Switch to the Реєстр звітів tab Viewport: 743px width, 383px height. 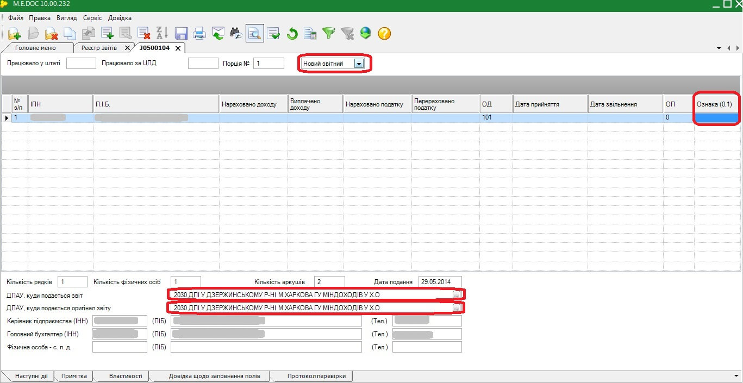click(99, 48)
